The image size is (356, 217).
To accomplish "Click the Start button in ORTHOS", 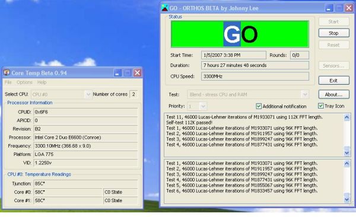I will tap(333, 22).
